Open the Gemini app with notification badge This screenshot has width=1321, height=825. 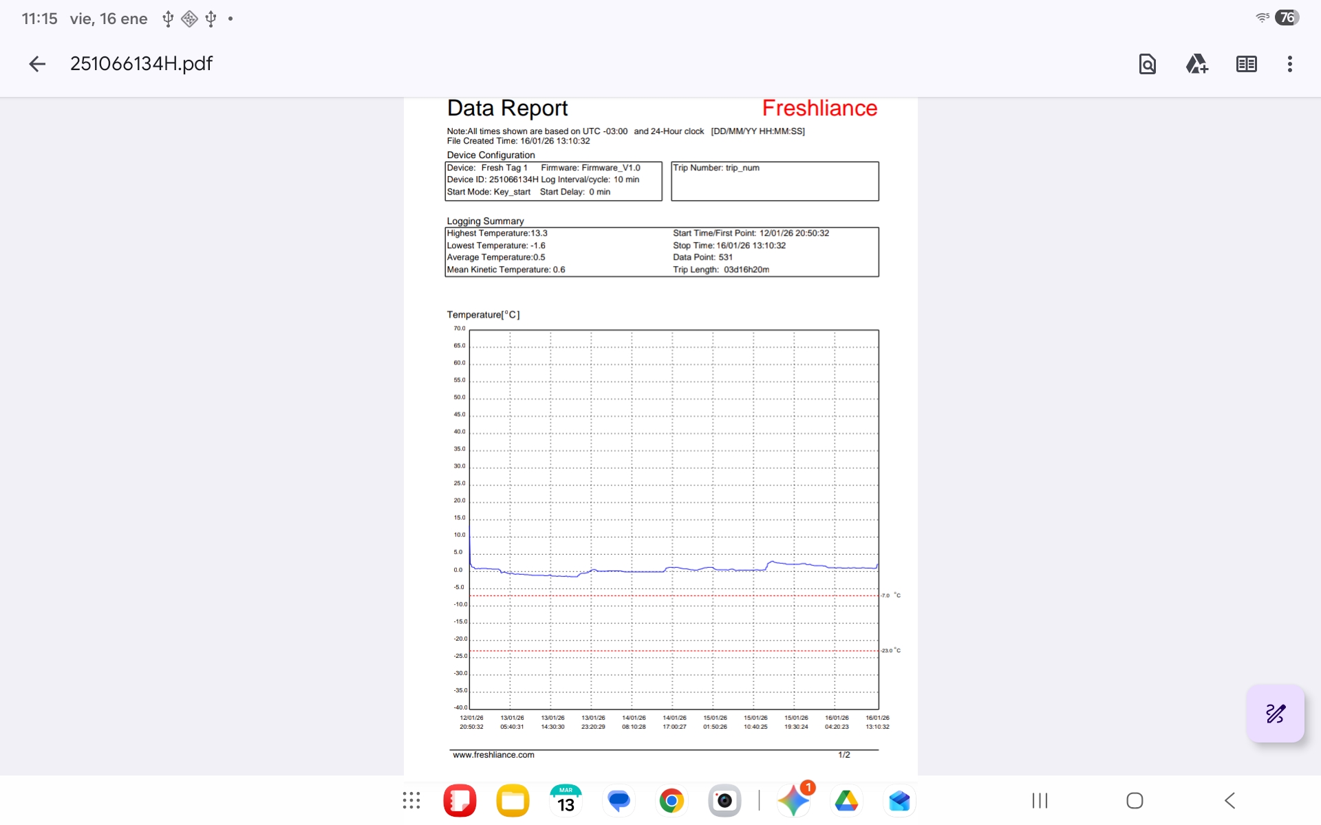coord(793,800)
